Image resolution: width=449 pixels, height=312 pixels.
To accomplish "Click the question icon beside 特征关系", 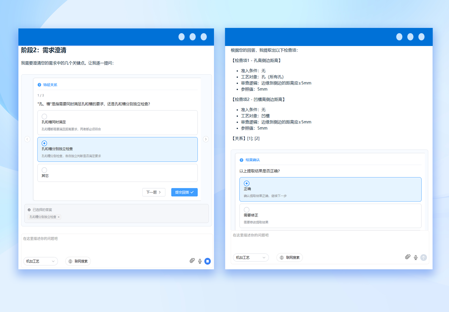I will tap(39, 85).
